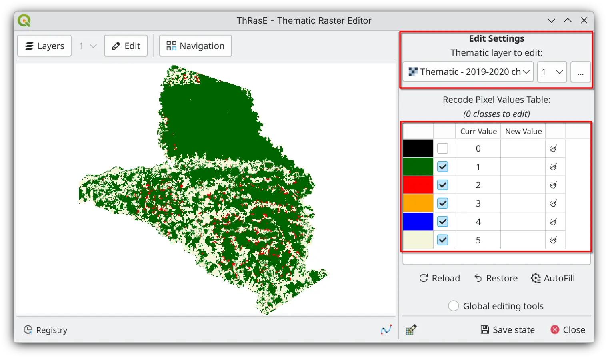This screenshot has height=359, width=608.
Task: Open the Thematic 2019-2020 layer dropdown
Action: 468,72
